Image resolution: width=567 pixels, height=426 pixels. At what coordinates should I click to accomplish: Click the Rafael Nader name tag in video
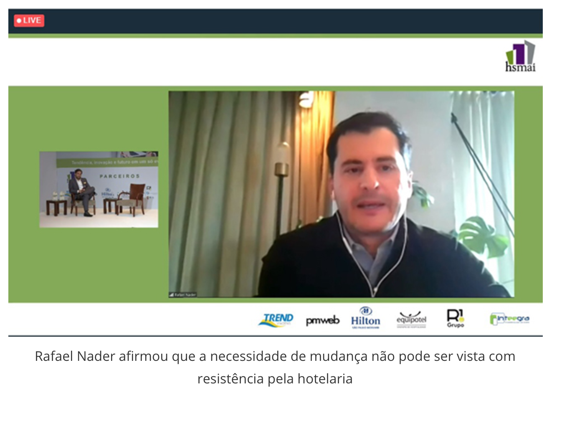pyautogui.click(x=185, y=295)
